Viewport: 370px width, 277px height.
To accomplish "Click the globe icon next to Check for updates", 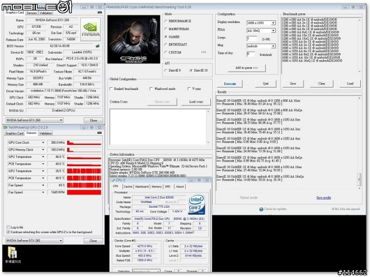I will (261, 209).
